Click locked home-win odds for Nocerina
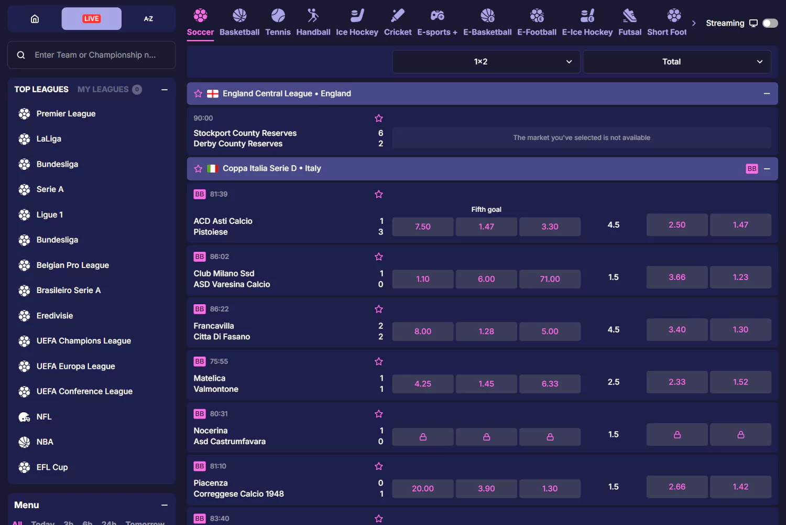This screenshot has width=786, height=525. [423, 437]
